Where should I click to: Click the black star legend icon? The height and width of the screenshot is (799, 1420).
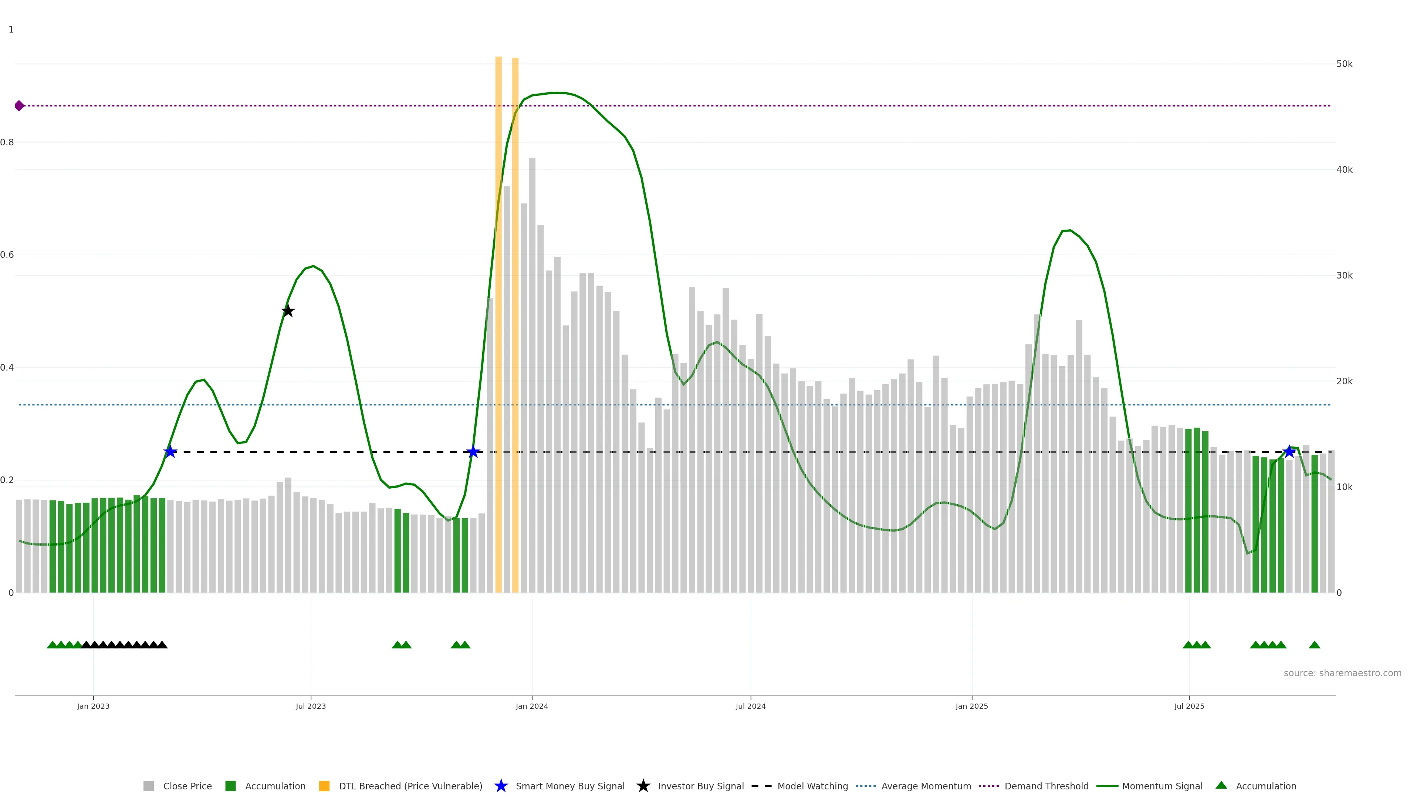coord(643,786)
